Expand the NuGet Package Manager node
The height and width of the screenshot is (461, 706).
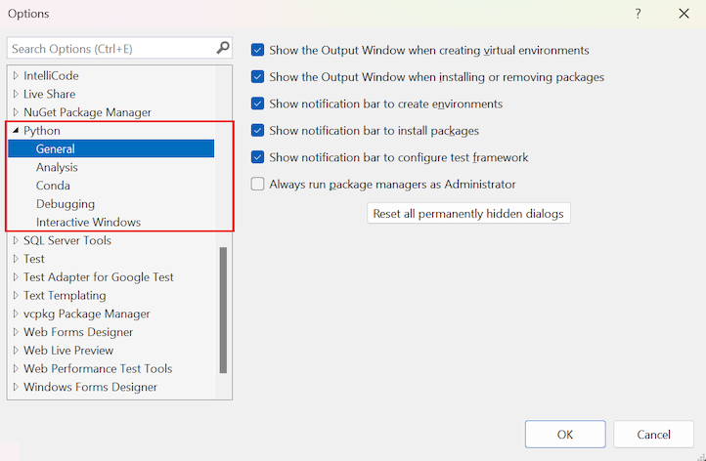point(16,112)
